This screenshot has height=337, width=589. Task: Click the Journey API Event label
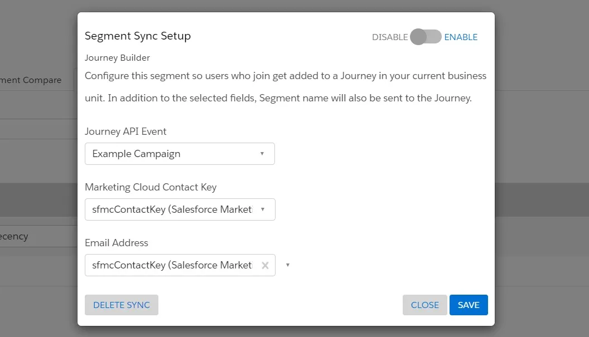tap(125, 131)
